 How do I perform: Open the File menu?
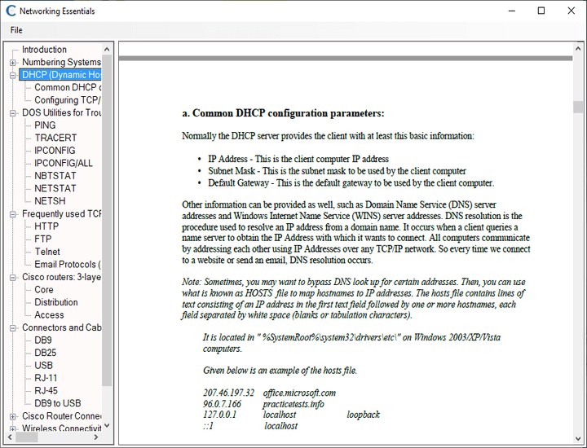(x=16, y=30)
